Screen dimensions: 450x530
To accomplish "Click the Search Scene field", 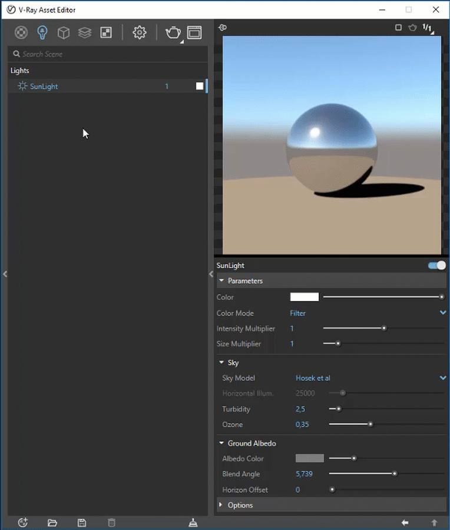I will (x=108, y=54).
